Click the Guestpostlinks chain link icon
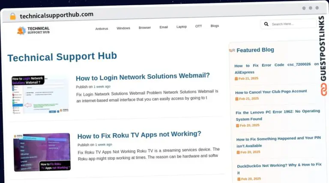 (323, 89)
